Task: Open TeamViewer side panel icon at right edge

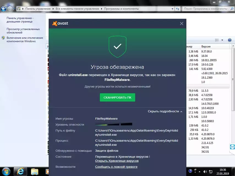Action: click(x=232, y=147)
